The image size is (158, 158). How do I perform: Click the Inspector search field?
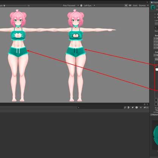click(156, 28)
